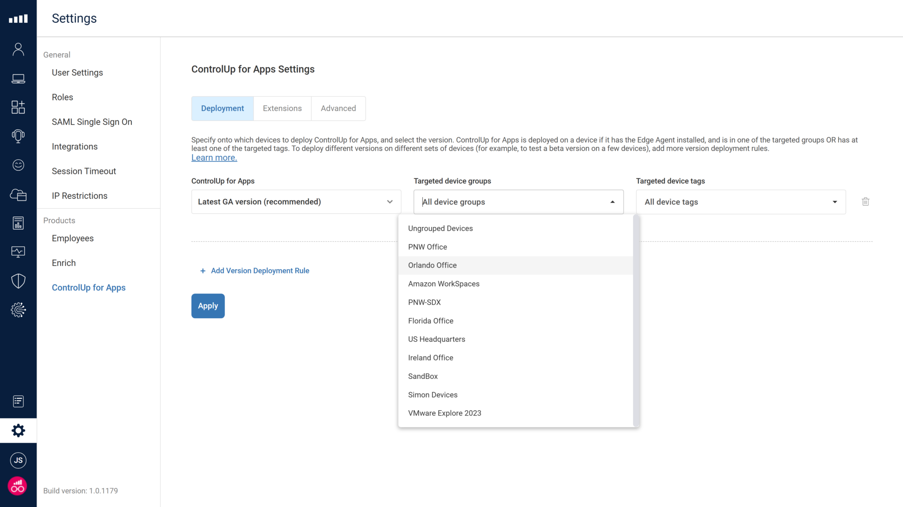Open the shield security icon in sidebar

click(x=18, y=281)
